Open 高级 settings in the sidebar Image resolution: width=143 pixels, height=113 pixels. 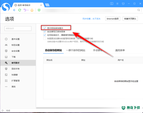pyautogui.click(x=18, y=87)
